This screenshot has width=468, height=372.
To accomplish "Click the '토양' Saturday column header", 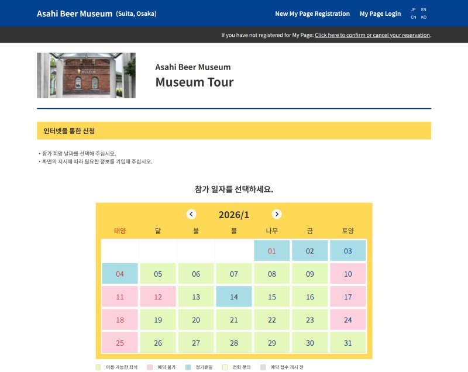I will (x=348, y=230).
